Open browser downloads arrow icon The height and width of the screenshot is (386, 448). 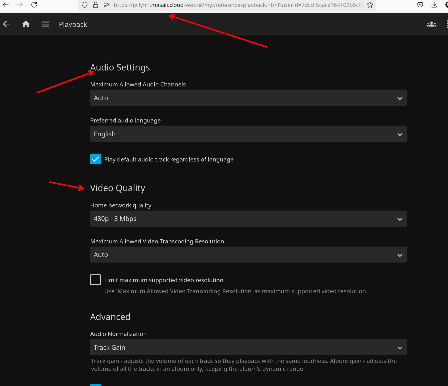(434, 5)
